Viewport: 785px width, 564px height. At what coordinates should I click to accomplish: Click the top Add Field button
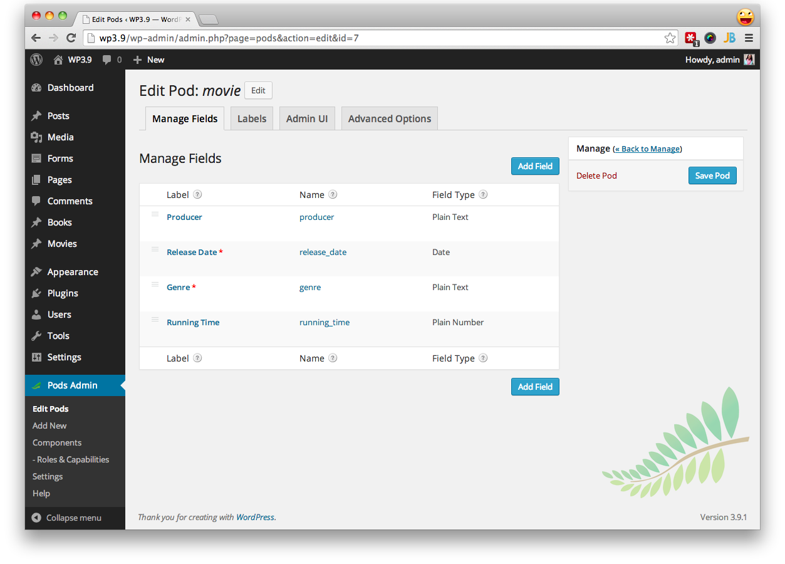tap(535, 166)
